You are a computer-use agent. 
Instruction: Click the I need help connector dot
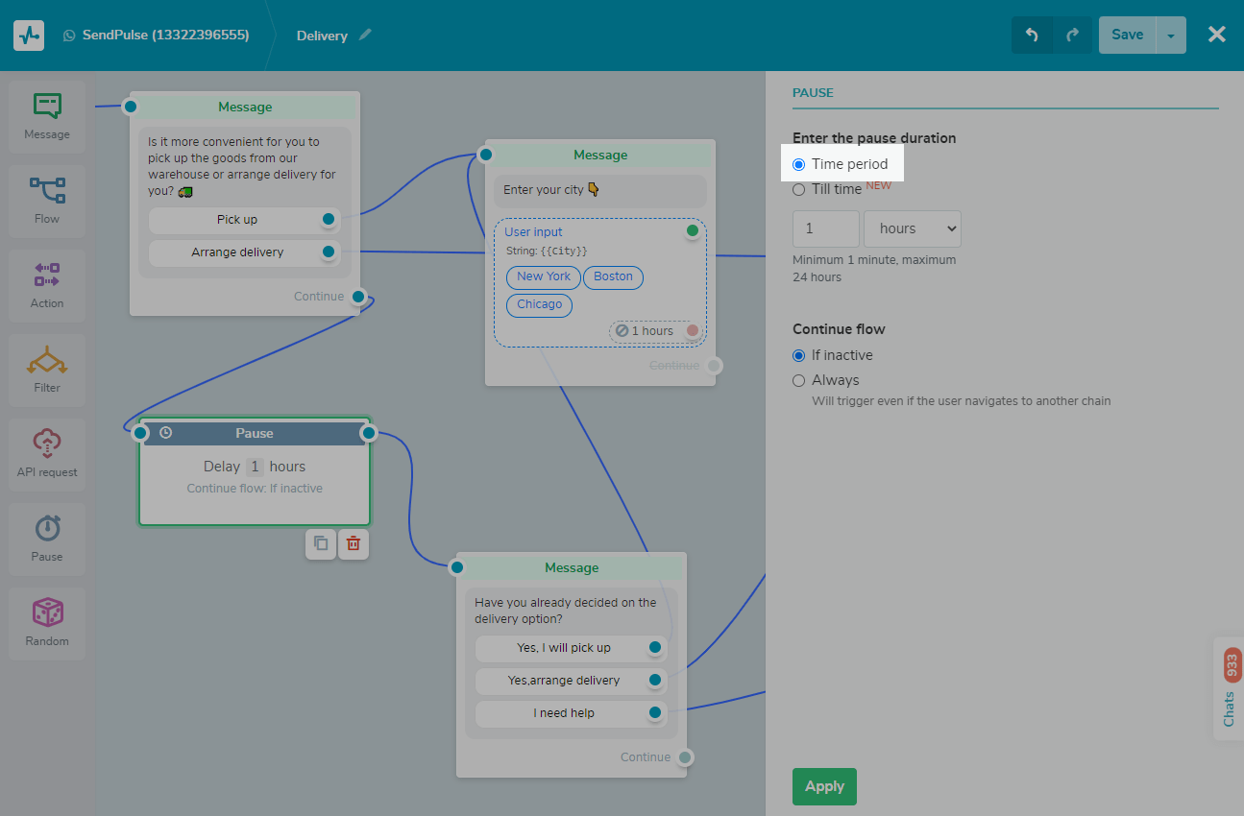coord(655,713)
